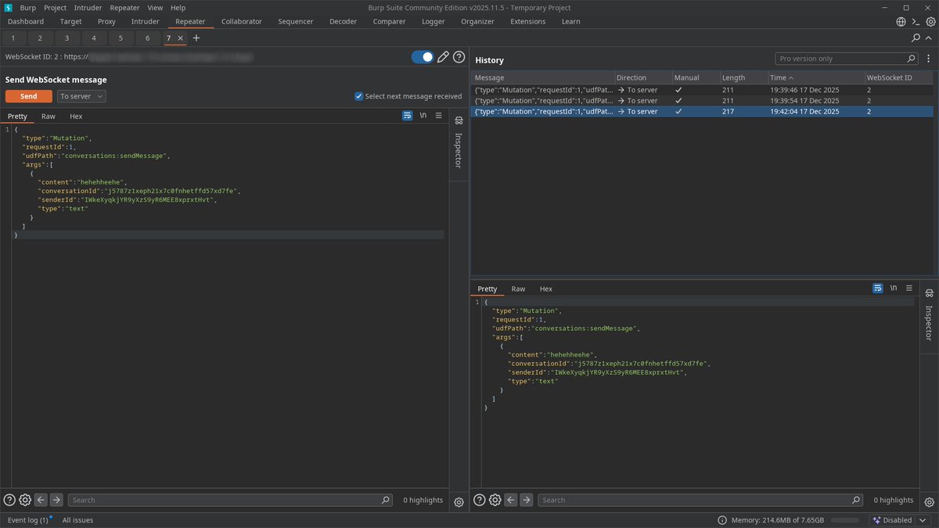Click the memory usage progress bar

pos(847,520)
